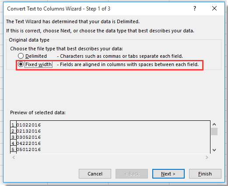
Task: Select preview row 1 value 01022016
Action: tap(28, 125)
